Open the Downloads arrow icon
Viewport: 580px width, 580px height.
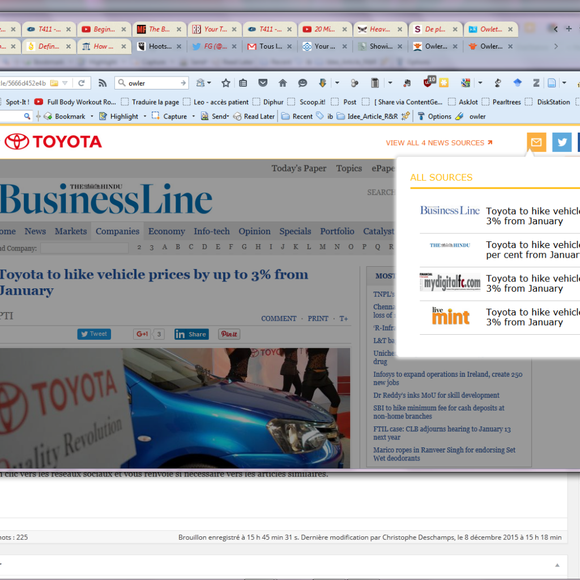pyautogui.click(x=322, y=83)
